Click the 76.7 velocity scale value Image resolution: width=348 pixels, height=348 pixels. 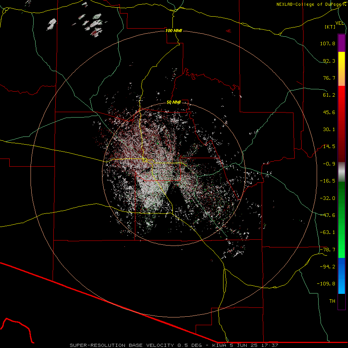tap(329, 78)
